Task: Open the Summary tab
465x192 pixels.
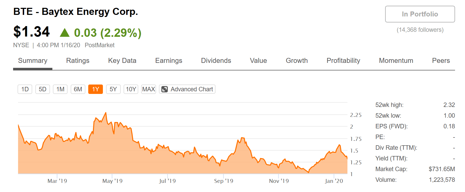Action: pyautogui.click(x=33, y=61)
